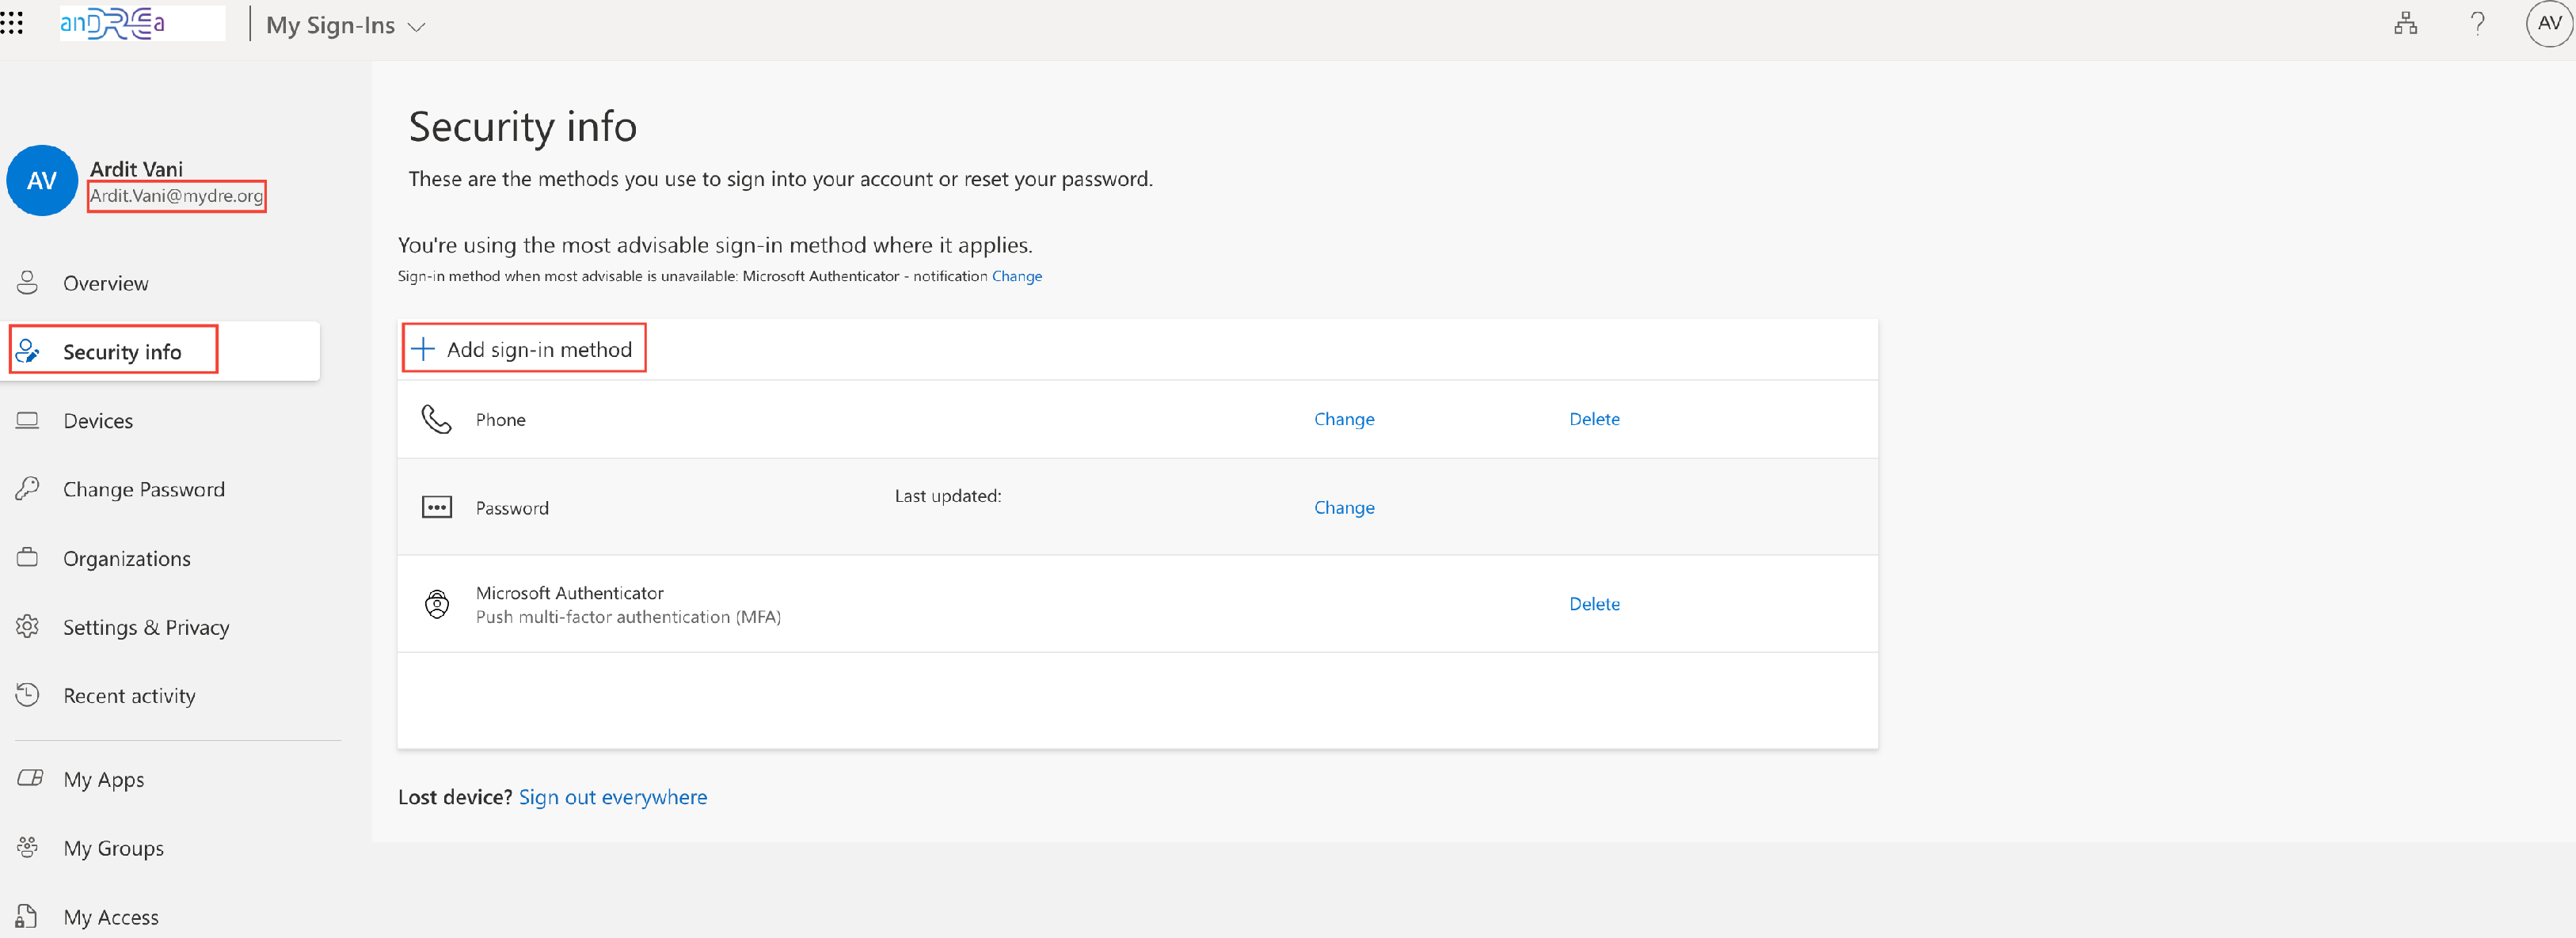
Task: Delete the Microsoft Authenticator method
Action: click(1593, 604)
